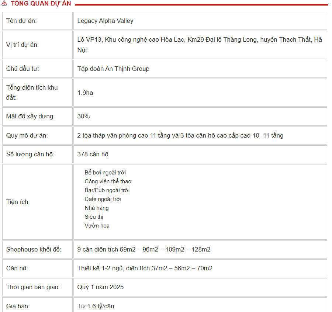Select the value "30%"
Image resolution: width=332 pixels, height=312 pixels.
point(83,116)
